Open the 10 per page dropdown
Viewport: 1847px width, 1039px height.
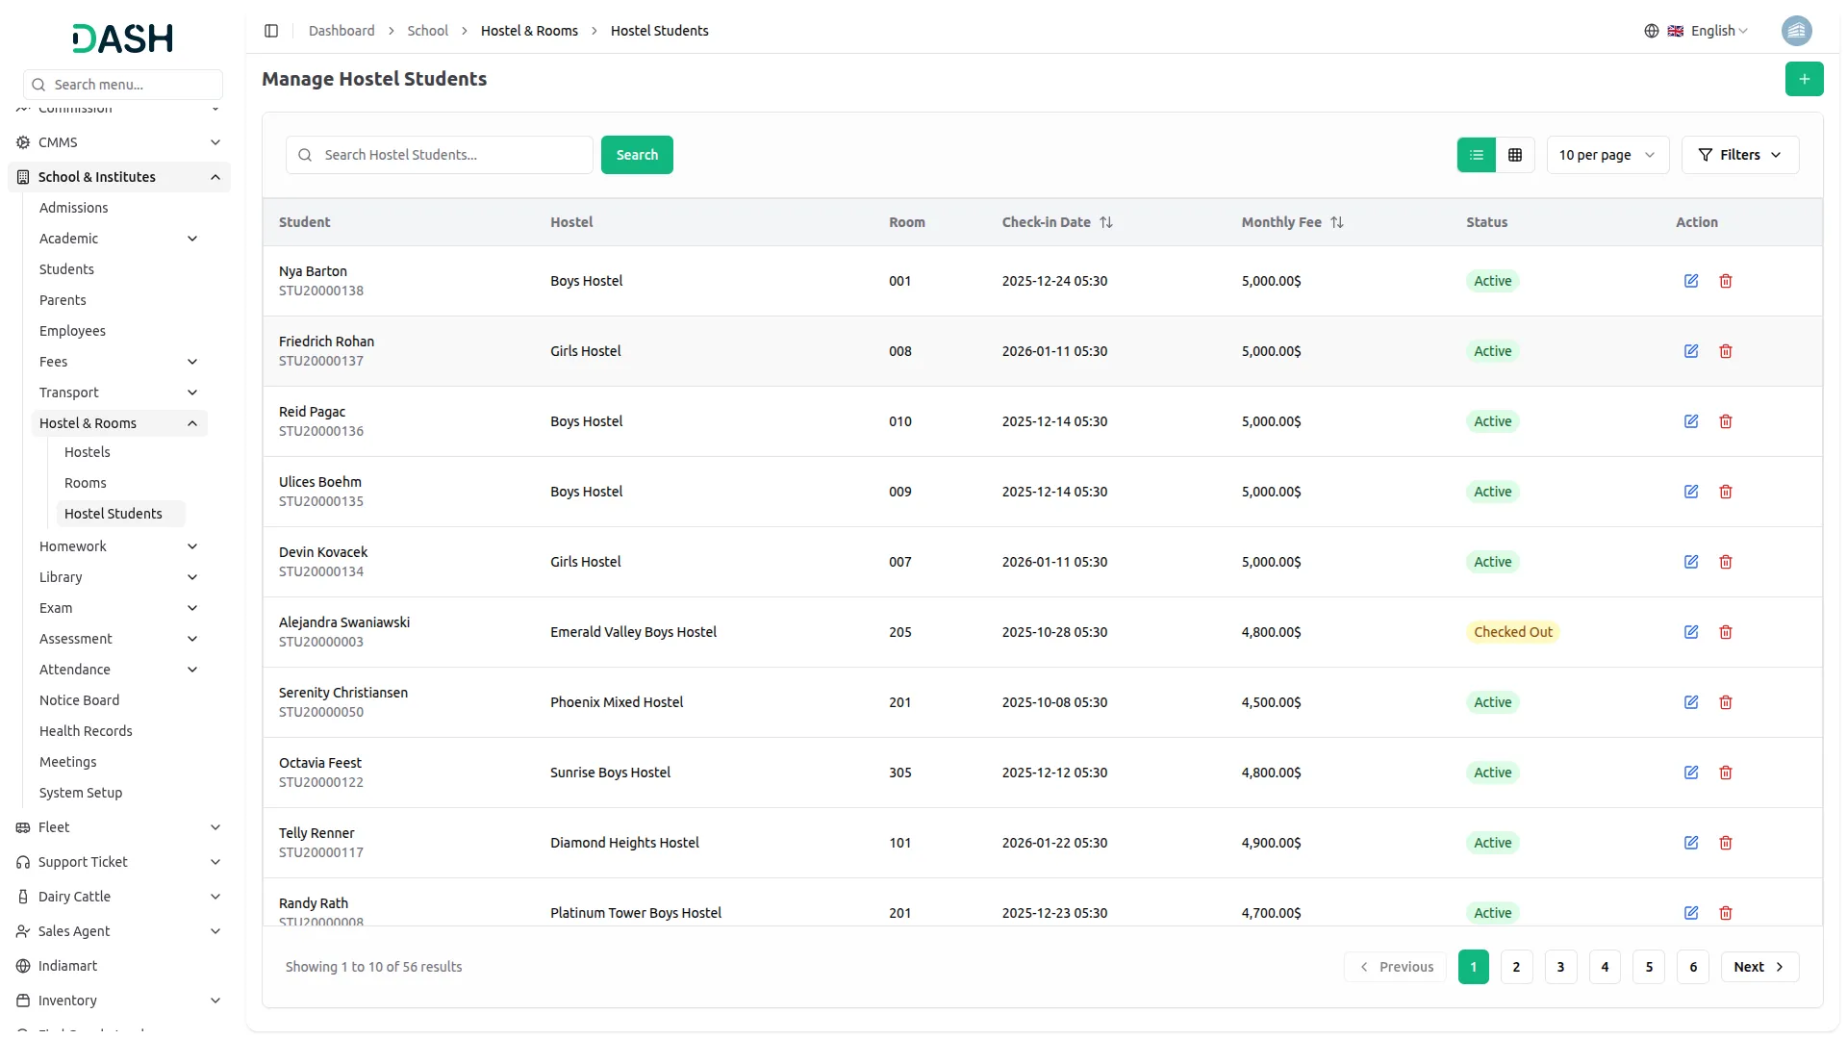pos(1607,155)
